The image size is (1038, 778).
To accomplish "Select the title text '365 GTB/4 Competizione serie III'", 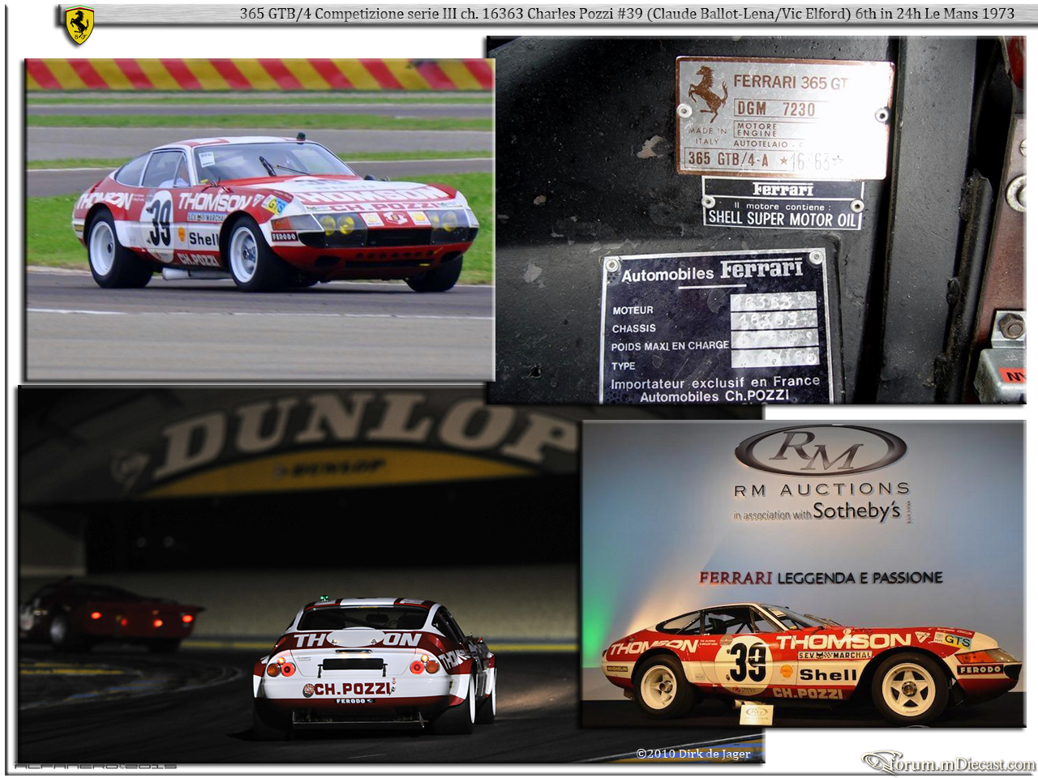I will 348,14.
